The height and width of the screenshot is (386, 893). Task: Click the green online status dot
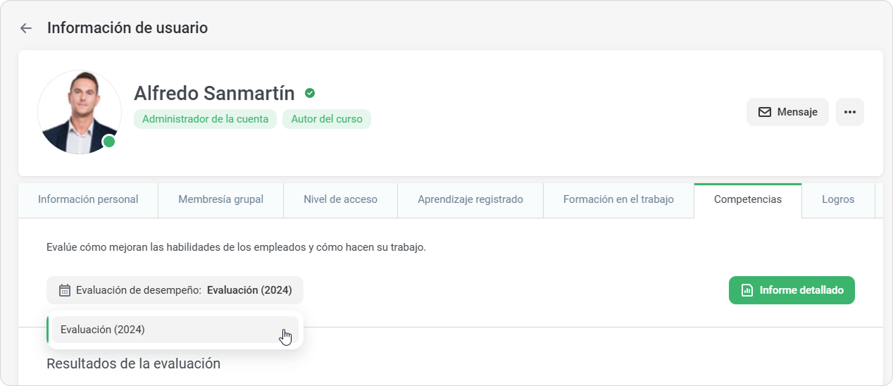pos(108,142)
